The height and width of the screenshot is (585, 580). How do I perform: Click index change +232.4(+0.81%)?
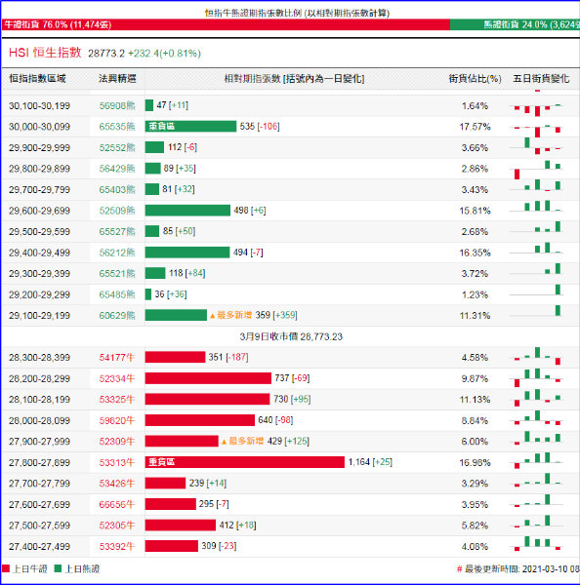click(x=164, y=54)
